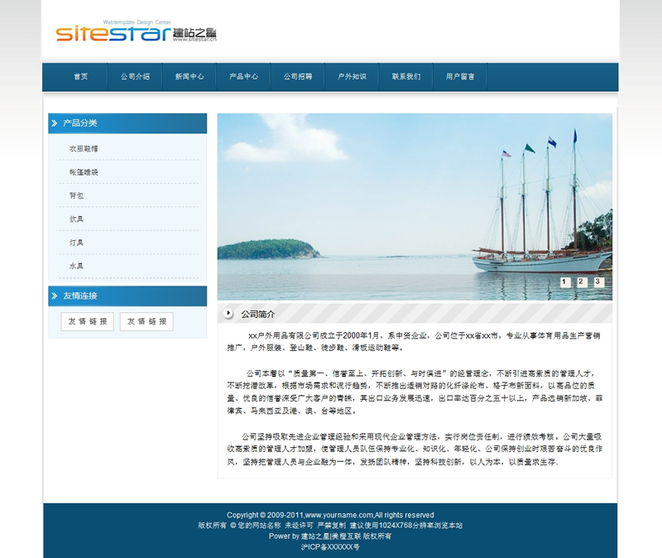The height and width of the screenshot is (558, 662).
Task: Click the chevron icon next to 友情连接
Action: coord(55,296)
